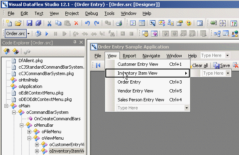This screenshot has width=239, height=155.
Task: Select Customer Entry View menu item
Action: pyautogui.click(x=147, y=64)
